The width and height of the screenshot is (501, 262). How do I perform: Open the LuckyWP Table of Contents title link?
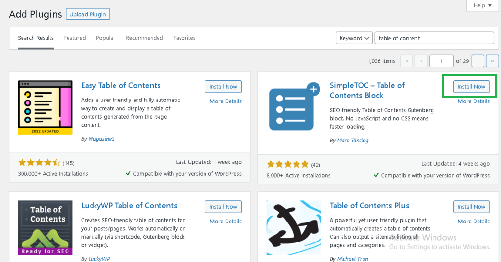(x=129, y=206)
